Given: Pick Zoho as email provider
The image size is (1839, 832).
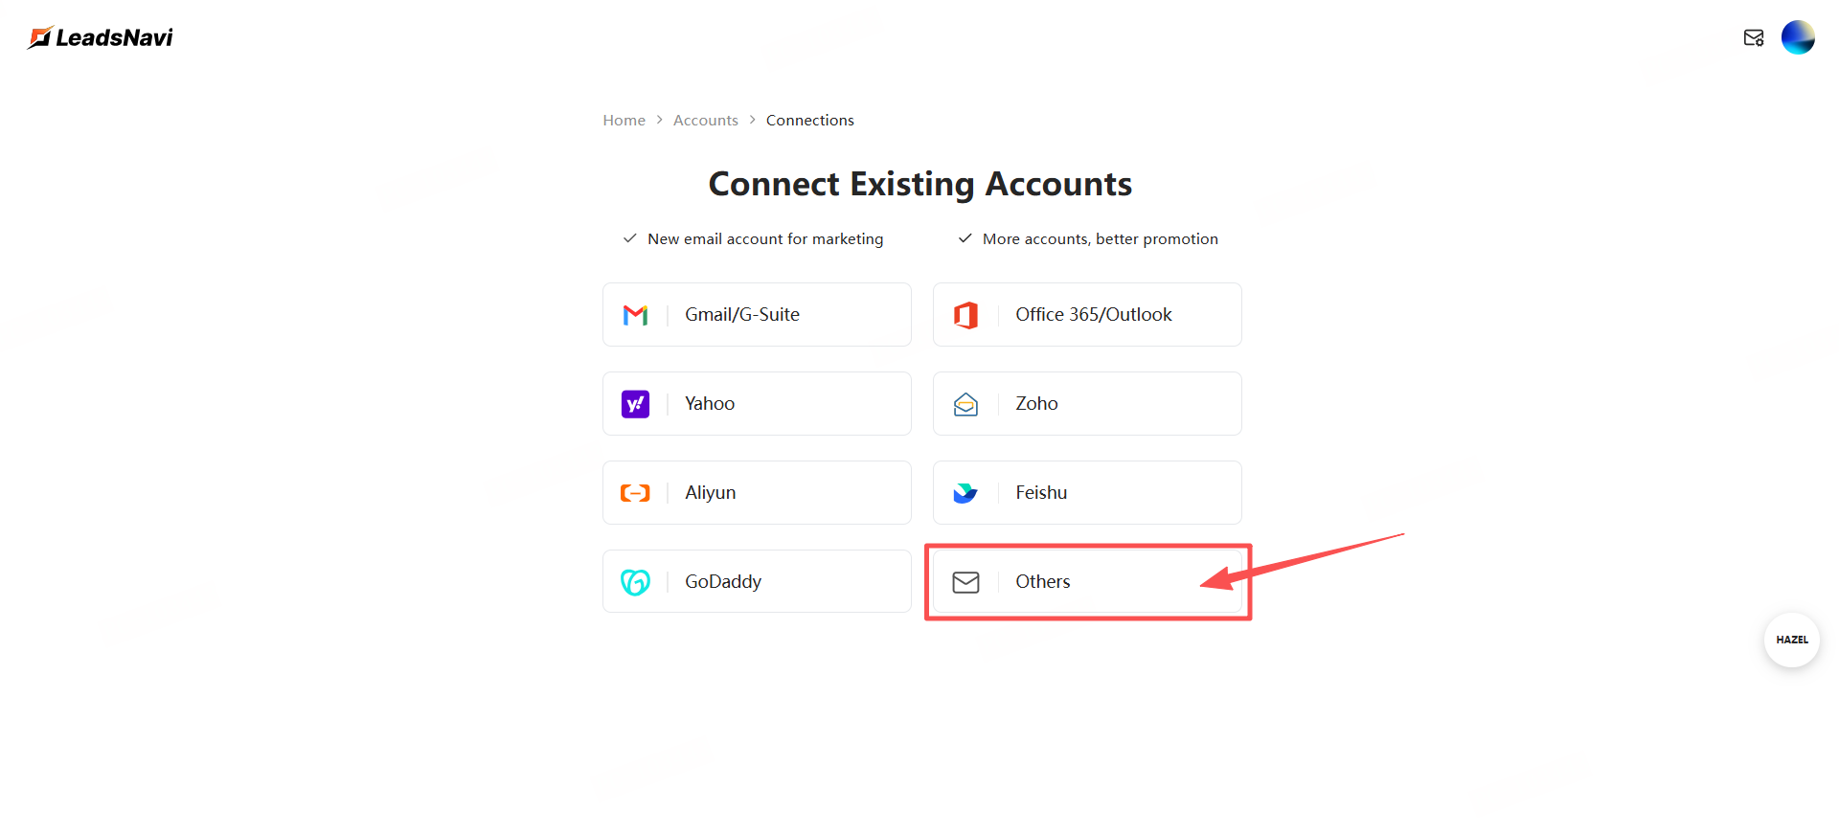Looking at the screenshot, I should click(x=1087, y=404).
